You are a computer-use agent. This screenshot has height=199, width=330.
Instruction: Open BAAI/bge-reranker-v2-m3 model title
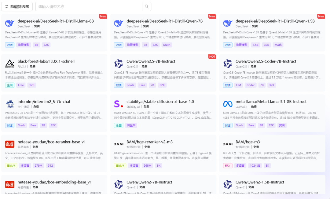[x=150, y=142]
